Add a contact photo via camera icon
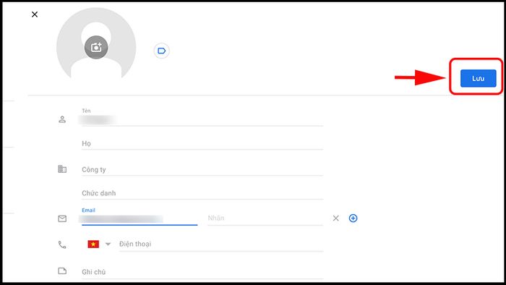The width and height of the screenshot is (506, 285). pos(96,48)
